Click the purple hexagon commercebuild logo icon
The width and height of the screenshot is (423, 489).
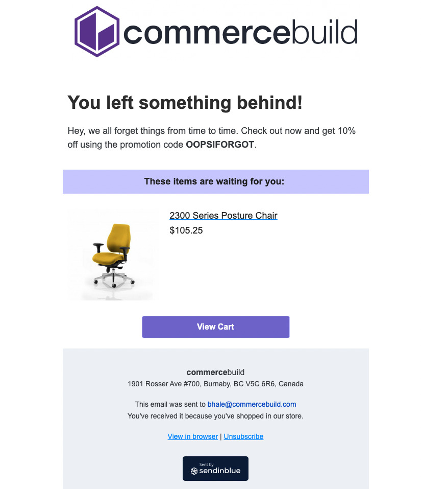point(97,32)
